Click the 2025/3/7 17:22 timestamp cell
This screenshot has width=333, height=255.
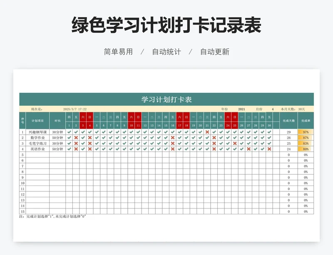(x=75, y=109)
